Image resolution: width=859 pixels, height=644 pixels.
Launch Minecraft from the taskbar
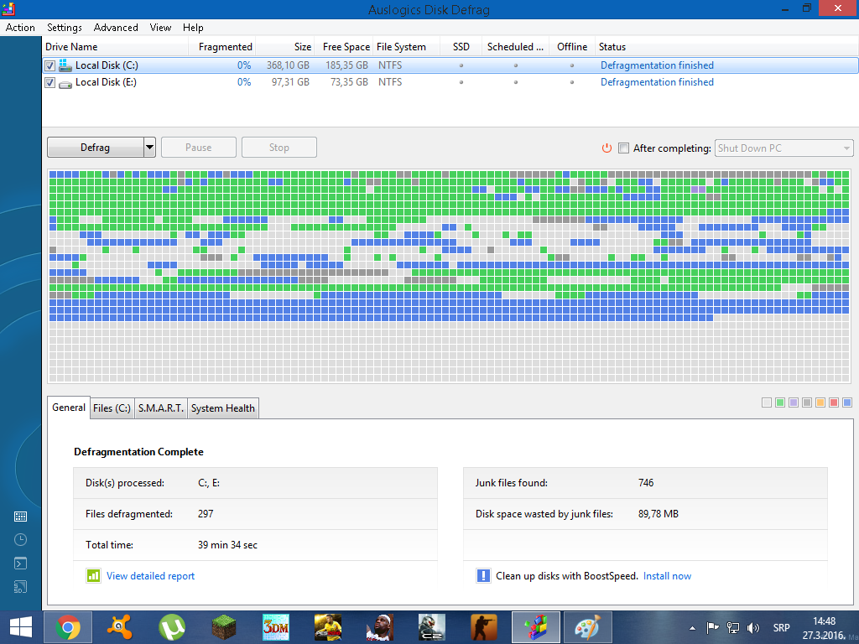[224, 627]
